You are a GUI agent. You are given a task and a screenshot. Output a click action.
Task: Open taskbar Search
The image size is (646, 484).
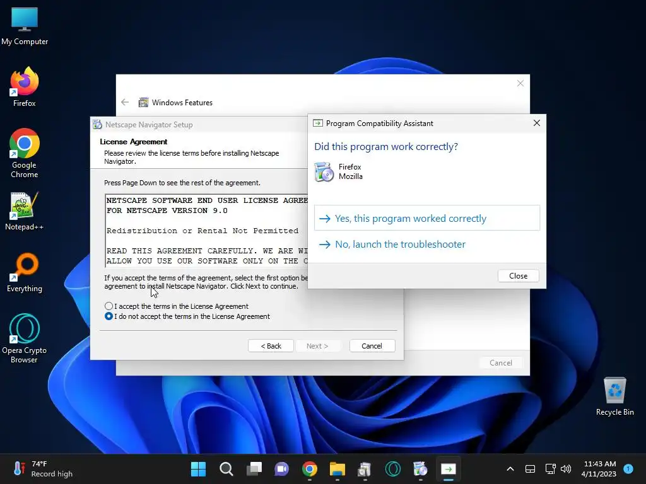point(226,469)
